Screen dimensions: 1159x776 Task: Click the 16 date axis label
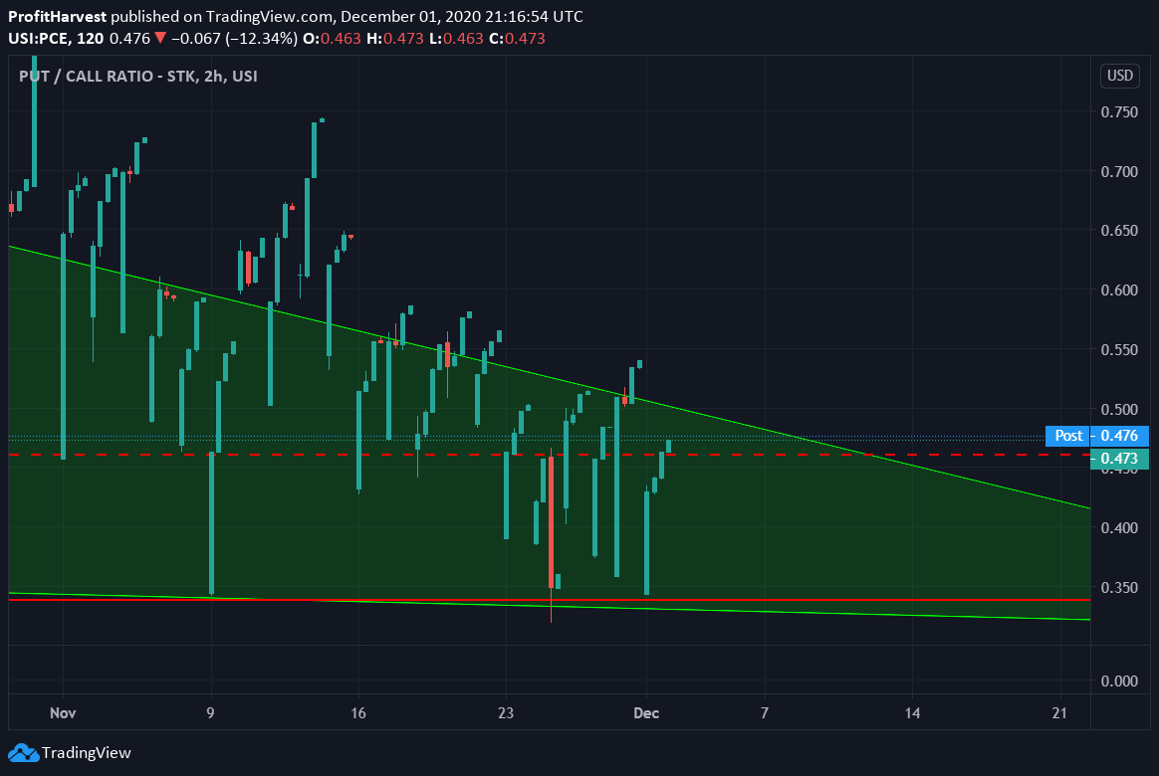pyautogui.click(x=358, y=713)
